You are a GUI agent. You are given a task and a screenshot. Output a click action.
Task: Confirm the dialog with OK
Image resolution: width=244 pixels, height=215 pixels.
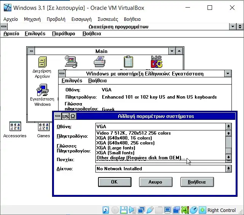pyautogui.click(x=115, y=182)
